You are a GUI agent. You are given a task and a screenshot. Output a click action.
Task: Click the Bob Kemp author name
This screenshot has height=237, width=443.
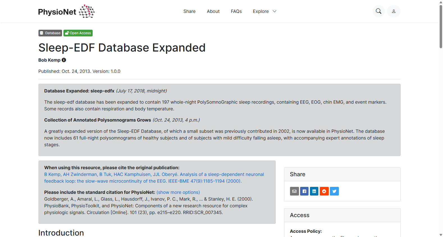click(49, 60)
